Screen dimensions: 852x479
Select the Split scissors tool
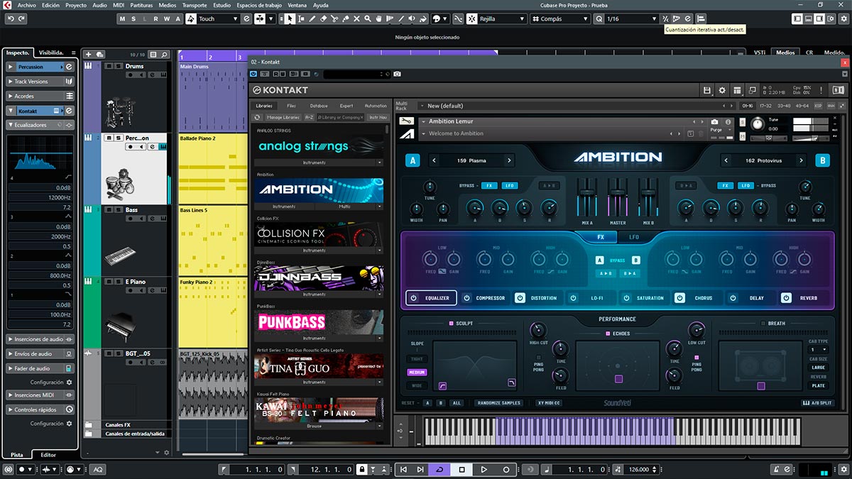(335, 18)
